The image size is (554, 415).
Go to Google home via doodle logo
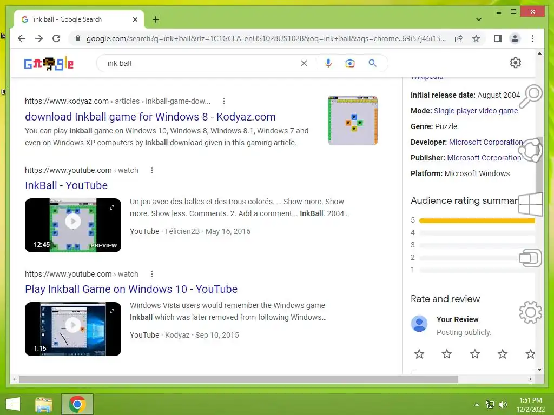pyautogui.click(x=49, y=64)
